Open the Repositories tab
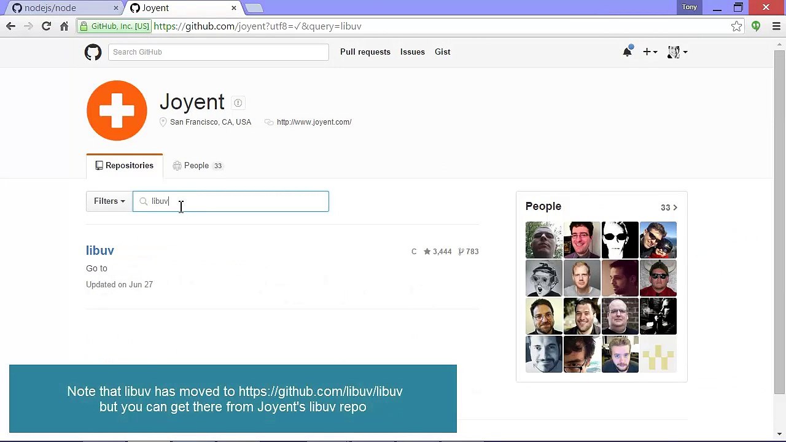 pos(125,166)
